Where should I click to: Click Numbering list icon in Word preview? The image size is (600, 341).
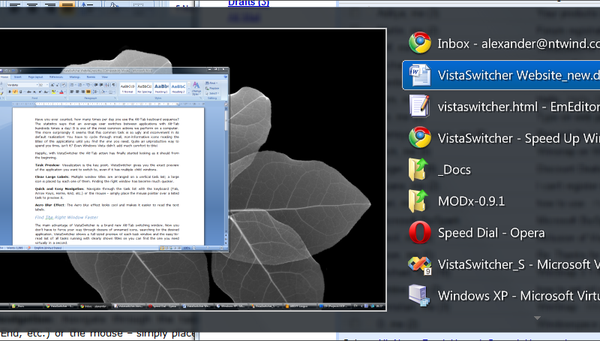pyautogui.click(x=80, y=85)
